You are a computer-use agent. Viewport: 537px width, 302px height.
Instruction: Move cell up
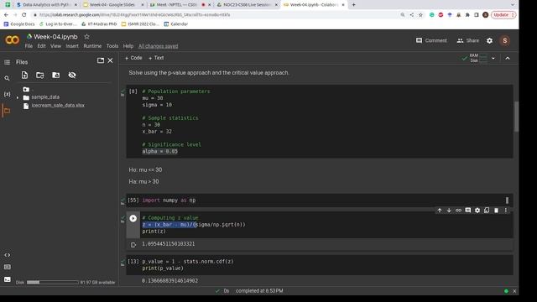pos(440,211)
